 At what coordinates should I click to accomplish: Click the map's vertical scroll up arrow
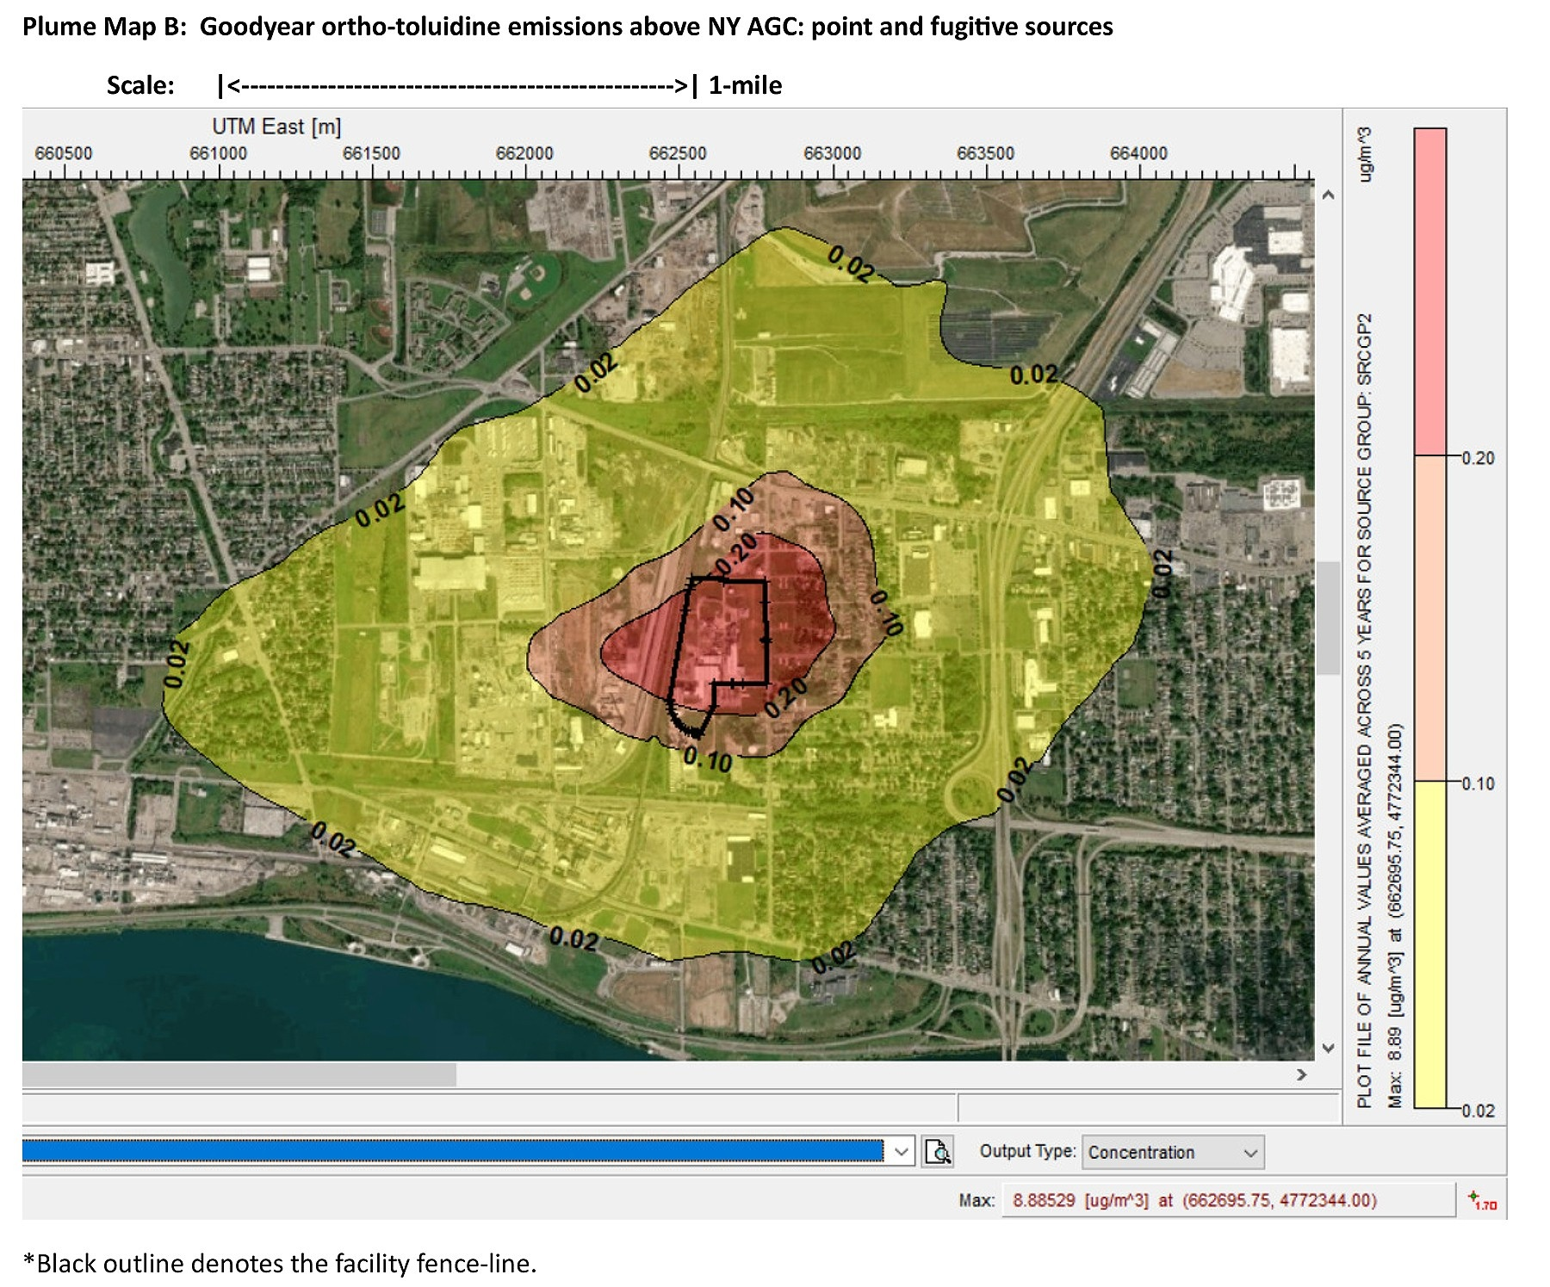coord(1328,195)
